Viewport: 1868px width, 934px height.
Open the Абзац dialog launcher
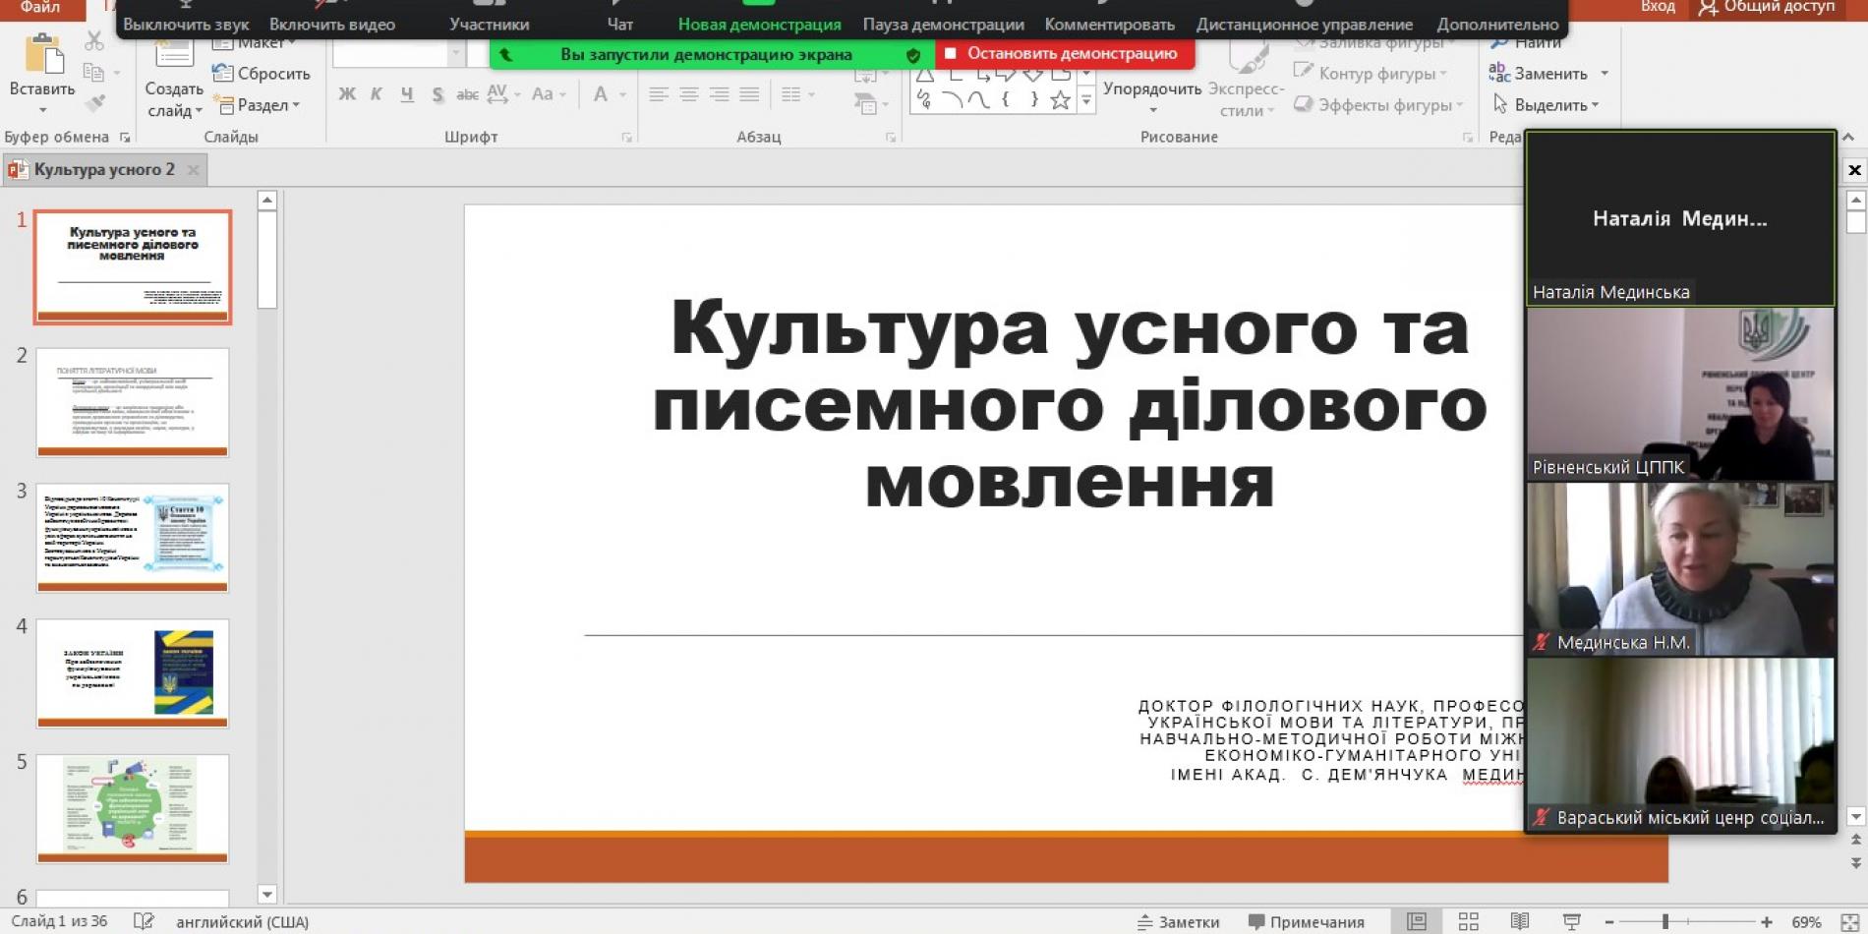click(891, 138)
